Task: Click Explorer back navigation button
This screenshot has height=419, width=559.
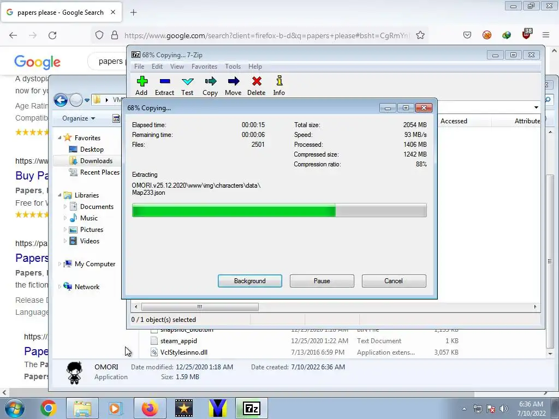Action: coord(61,100)
